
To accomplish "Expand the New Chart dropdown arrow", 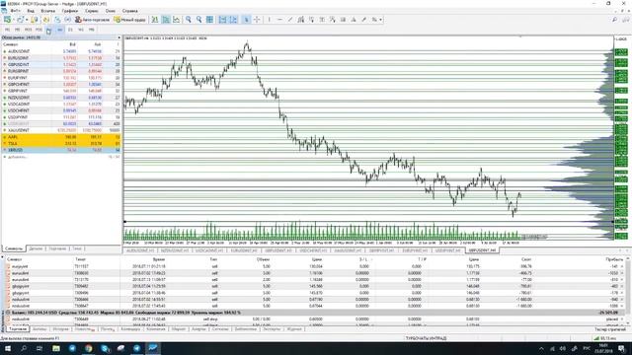I will point(13,20).
